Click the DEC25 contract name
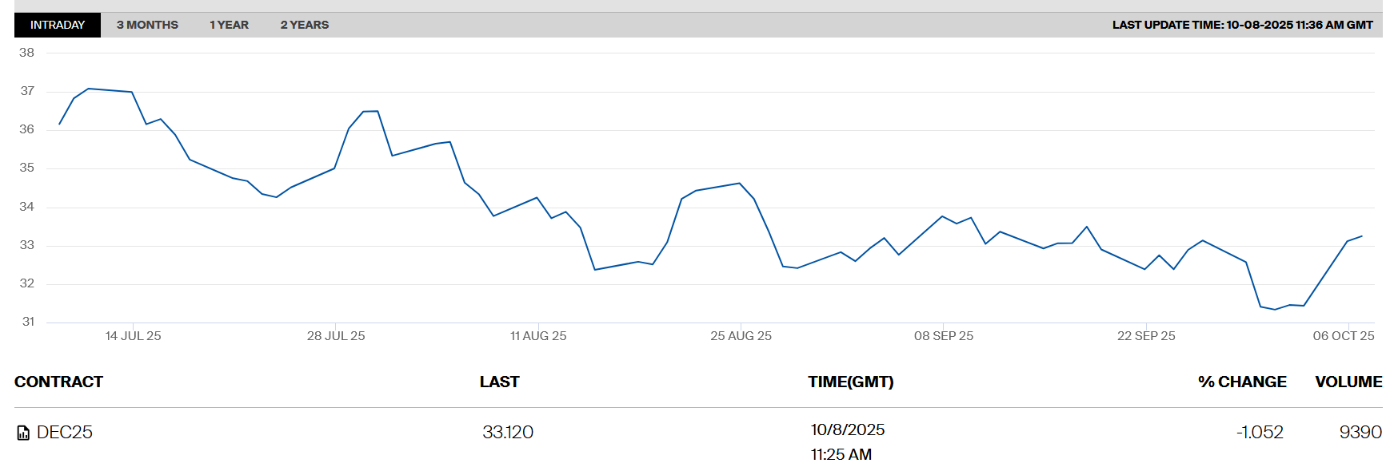Image resolution: width=1398 pixels, height=467 pixels. 65,433
